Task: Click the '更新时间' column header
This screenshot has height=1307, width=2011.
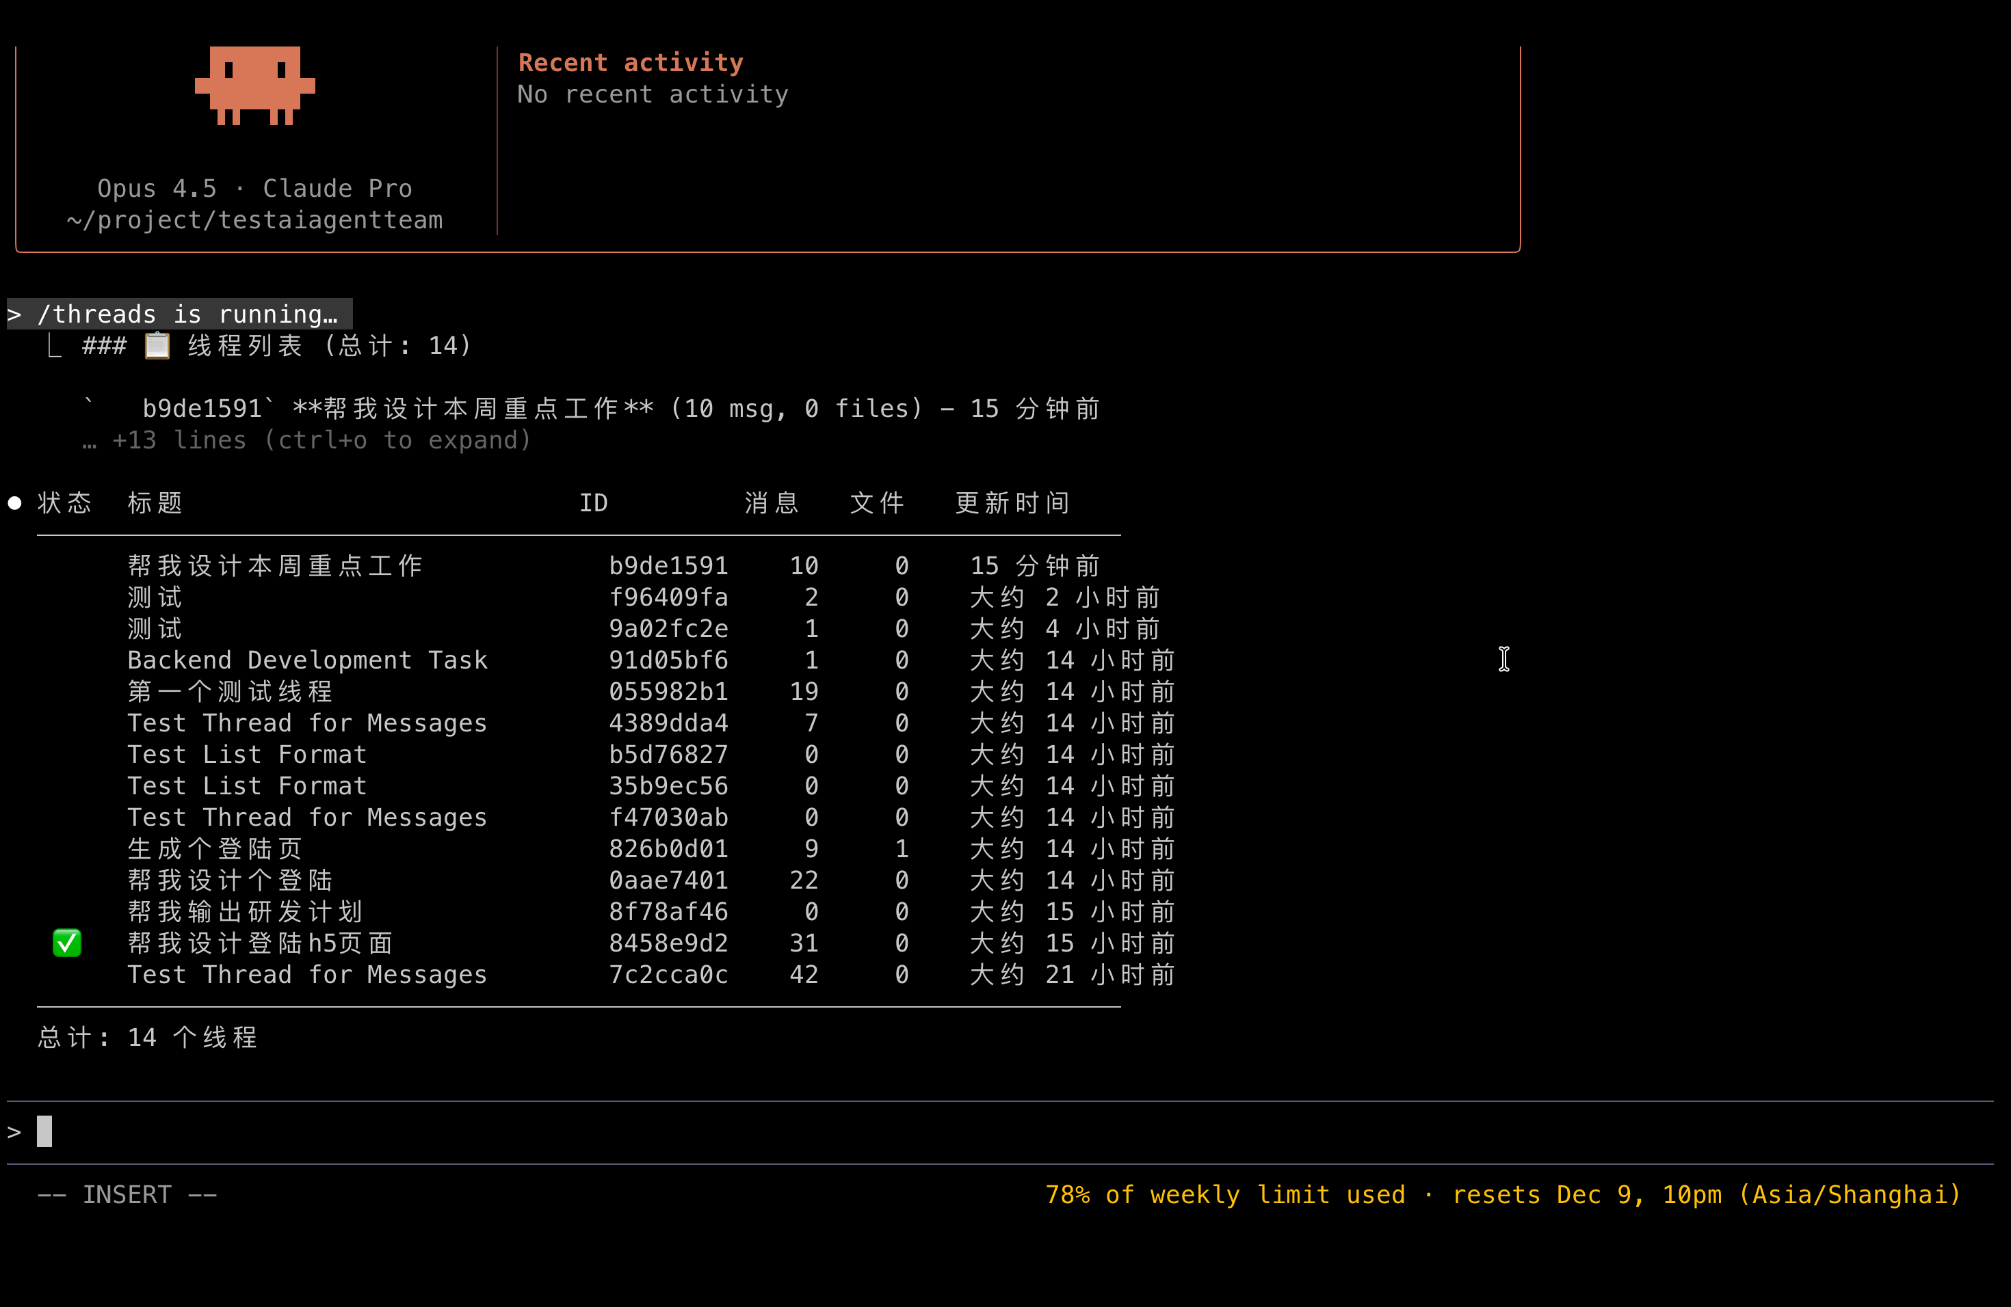Action: [x=1012, y=503]
